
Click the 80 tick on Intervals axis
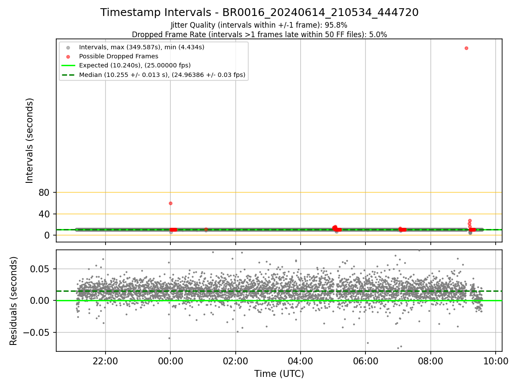click(45, 193)
